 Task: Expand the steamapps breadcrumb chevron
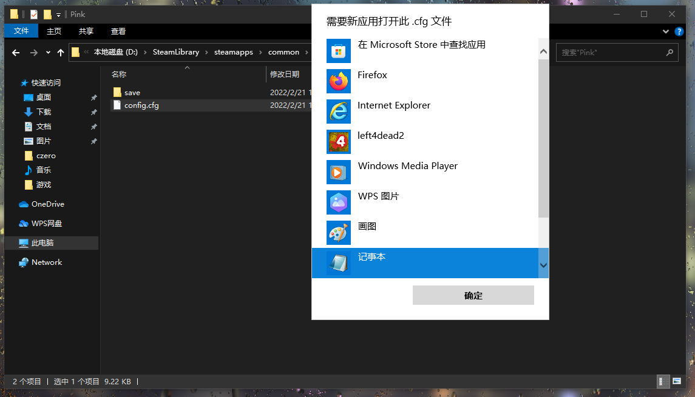[x=260, y=52]
